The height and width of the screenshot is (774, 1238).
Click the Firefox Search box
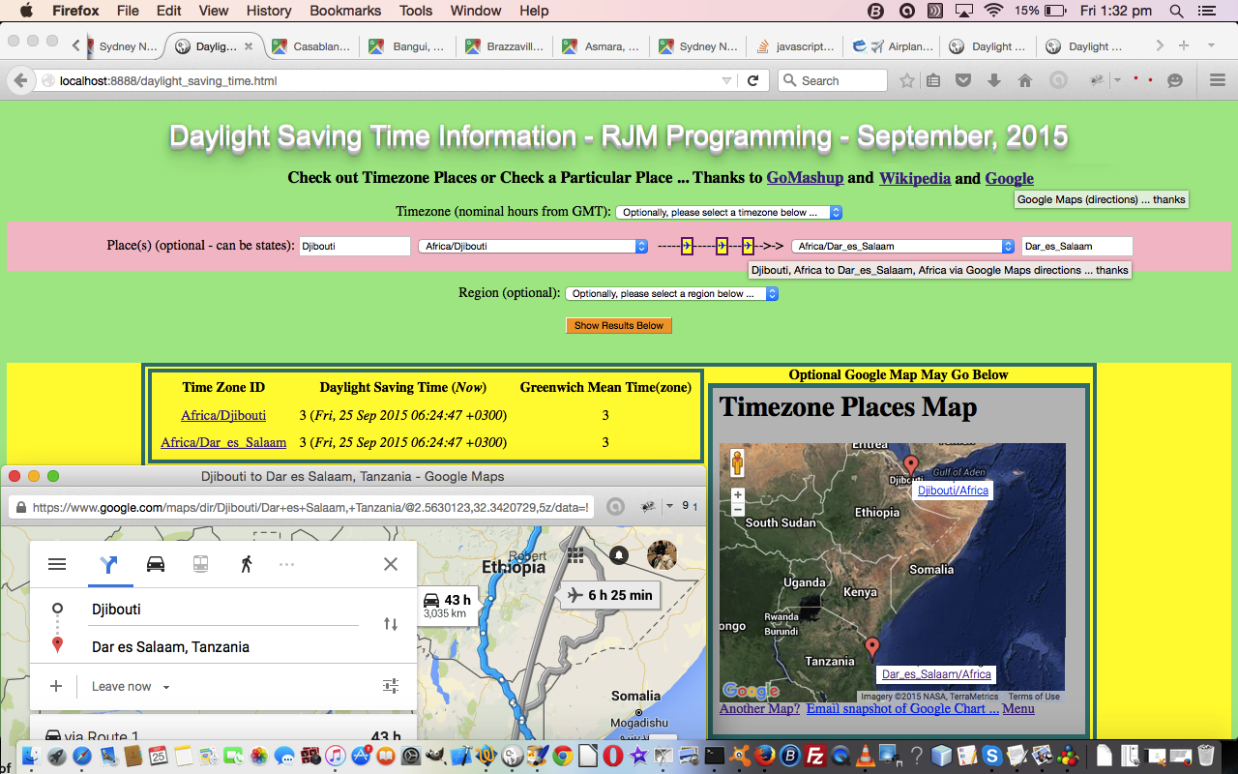[833, 81]
